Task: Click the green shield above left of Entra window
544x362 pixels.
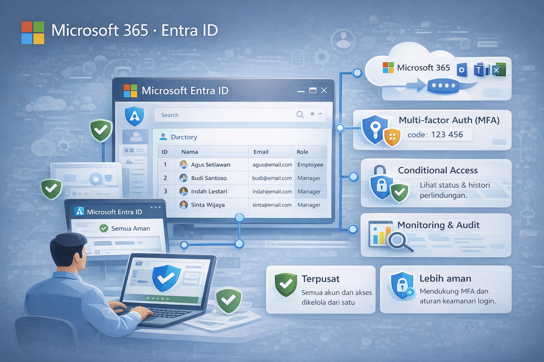Action: [x=101, y=130]
